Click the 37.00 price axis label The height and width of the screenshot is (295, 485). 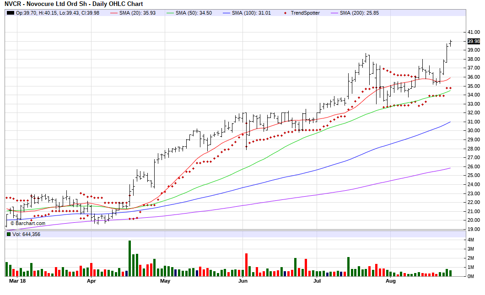point(474,68)
